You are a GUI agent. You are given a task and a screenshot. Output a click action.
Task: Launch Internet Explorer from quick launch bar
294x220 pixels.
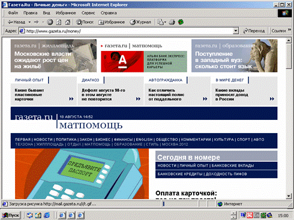click(47, 215)
